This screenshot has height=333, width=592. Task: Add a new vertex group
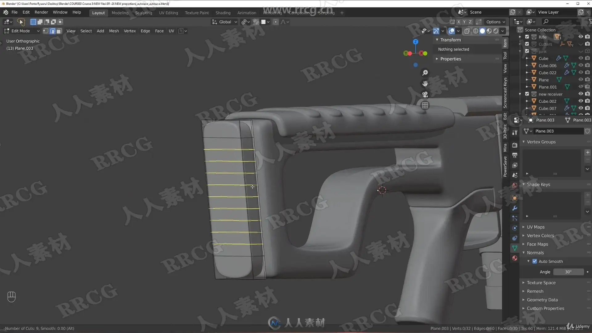[587, 152]
